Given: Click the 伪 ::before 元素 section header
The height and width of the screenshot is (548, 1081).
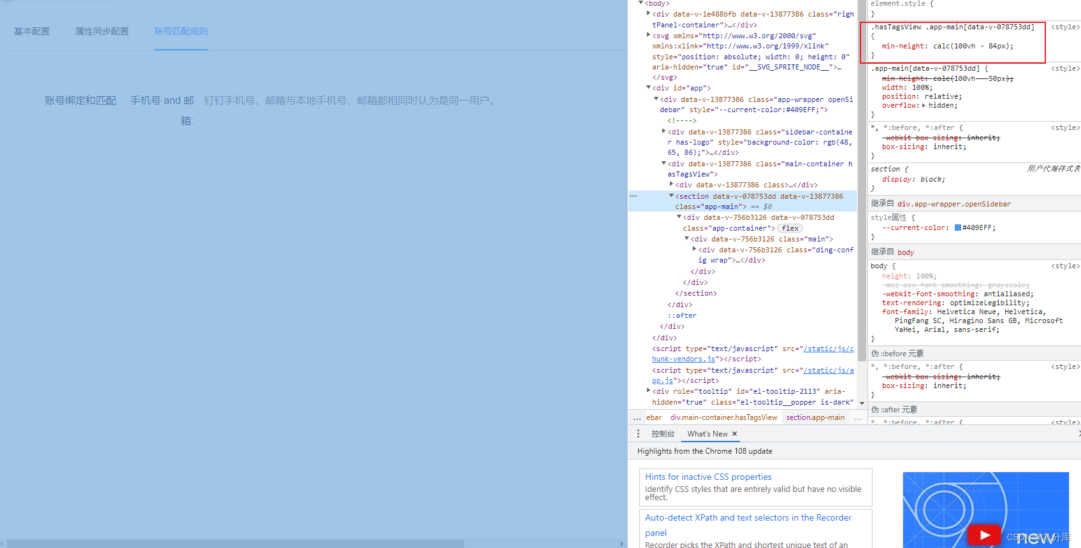Looking at the screenshot, I should (897, 354).
